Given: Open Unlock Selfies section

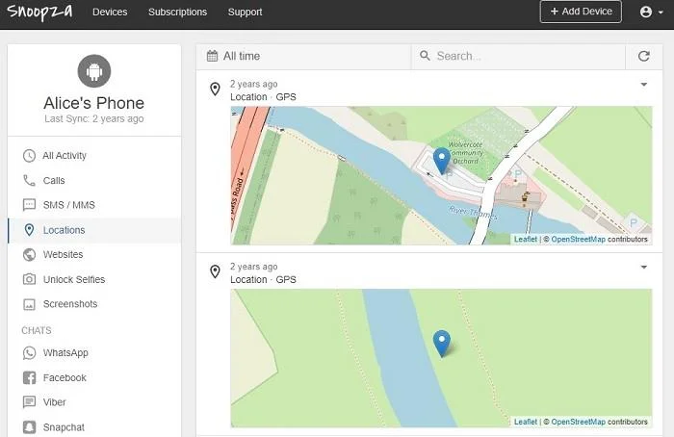Looking at the screenshot, I should pyautogui.click(x=94, y=279).
